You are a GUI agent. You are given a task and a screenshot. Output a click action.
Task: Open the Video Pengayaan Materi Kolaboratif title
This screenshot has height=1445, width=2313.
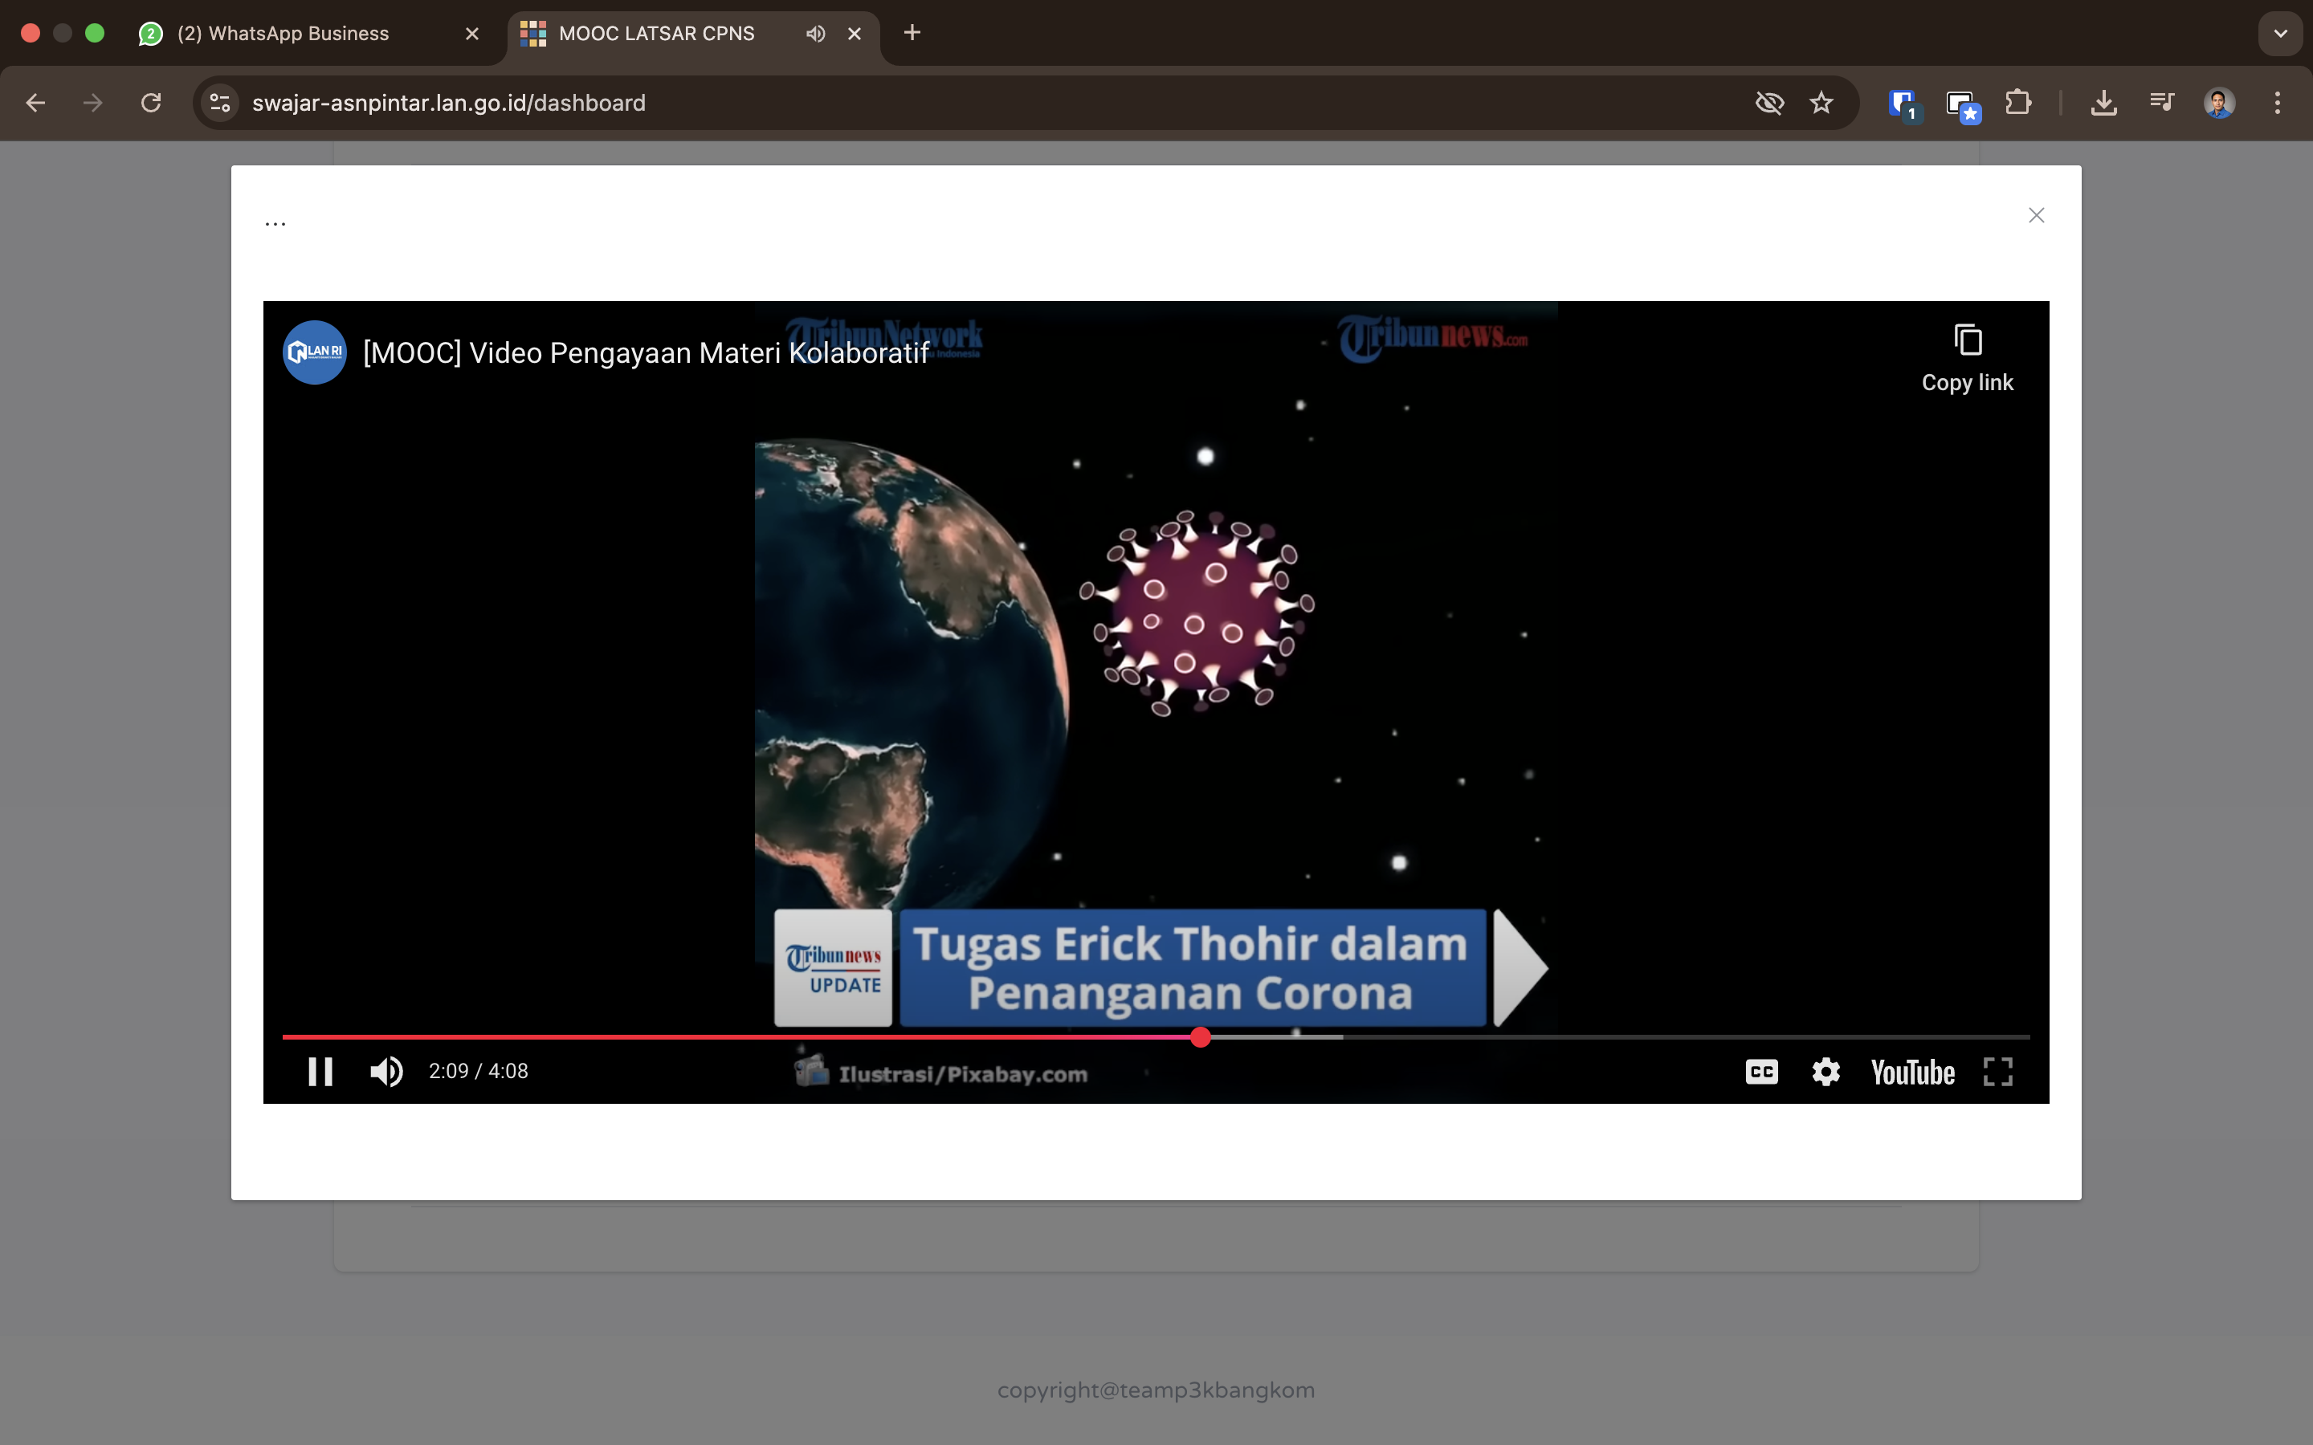coord(646,352)
